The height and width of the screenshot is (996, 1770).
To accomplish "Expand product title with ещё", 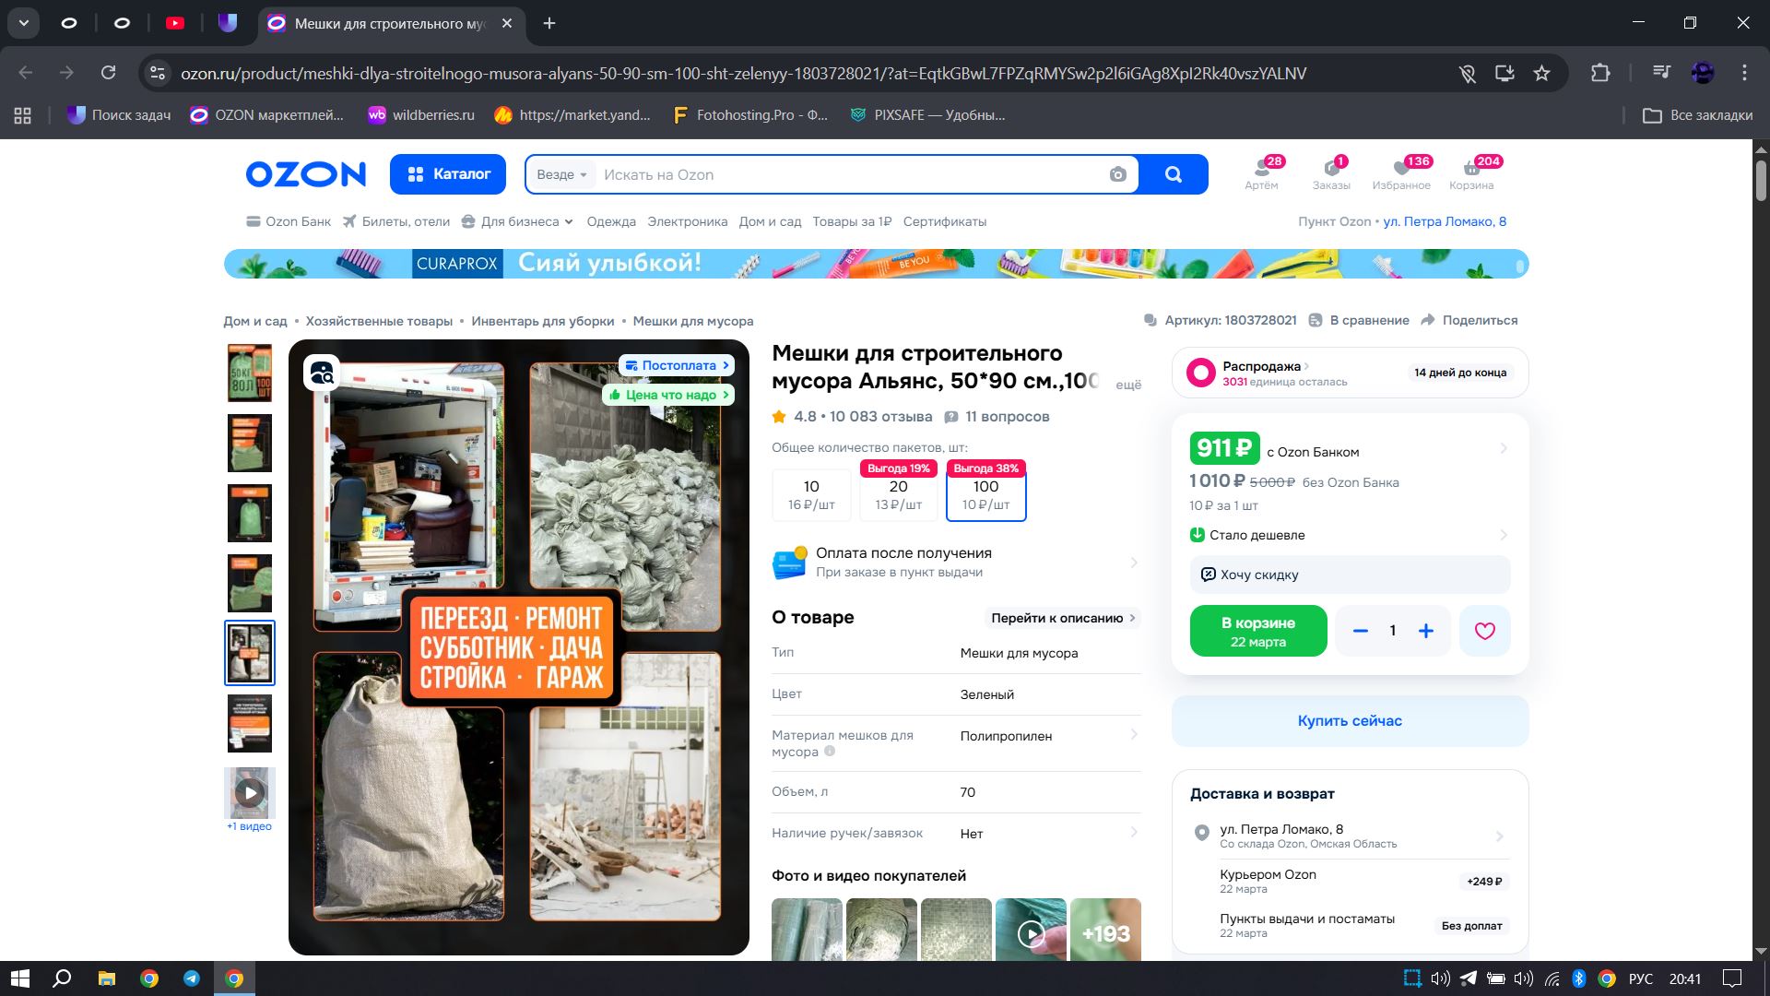I will tap(1127, 384).
